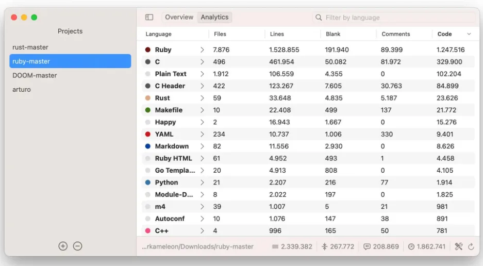The image size is (483, 266).
Task: Expand the YAML row chevron
Action: [x=202, y=134]
